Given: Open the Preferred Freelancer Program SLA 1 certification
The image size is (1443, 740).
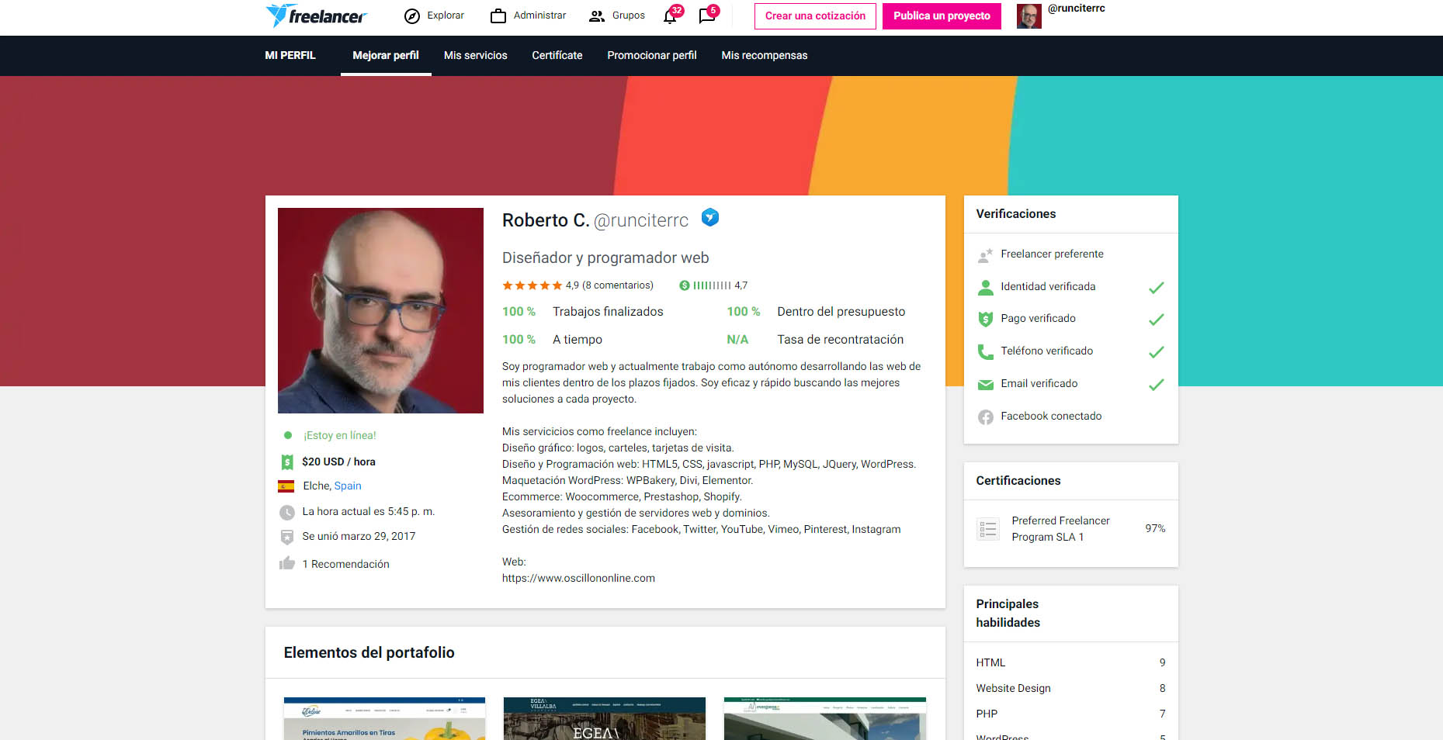Looking at the screenshot, I should [1060, 529].
